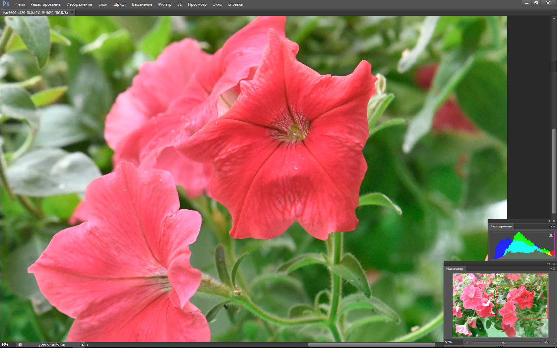Click the Navigator zoom out mountain icon
This screenshot has width=557, height=348.
466,342
